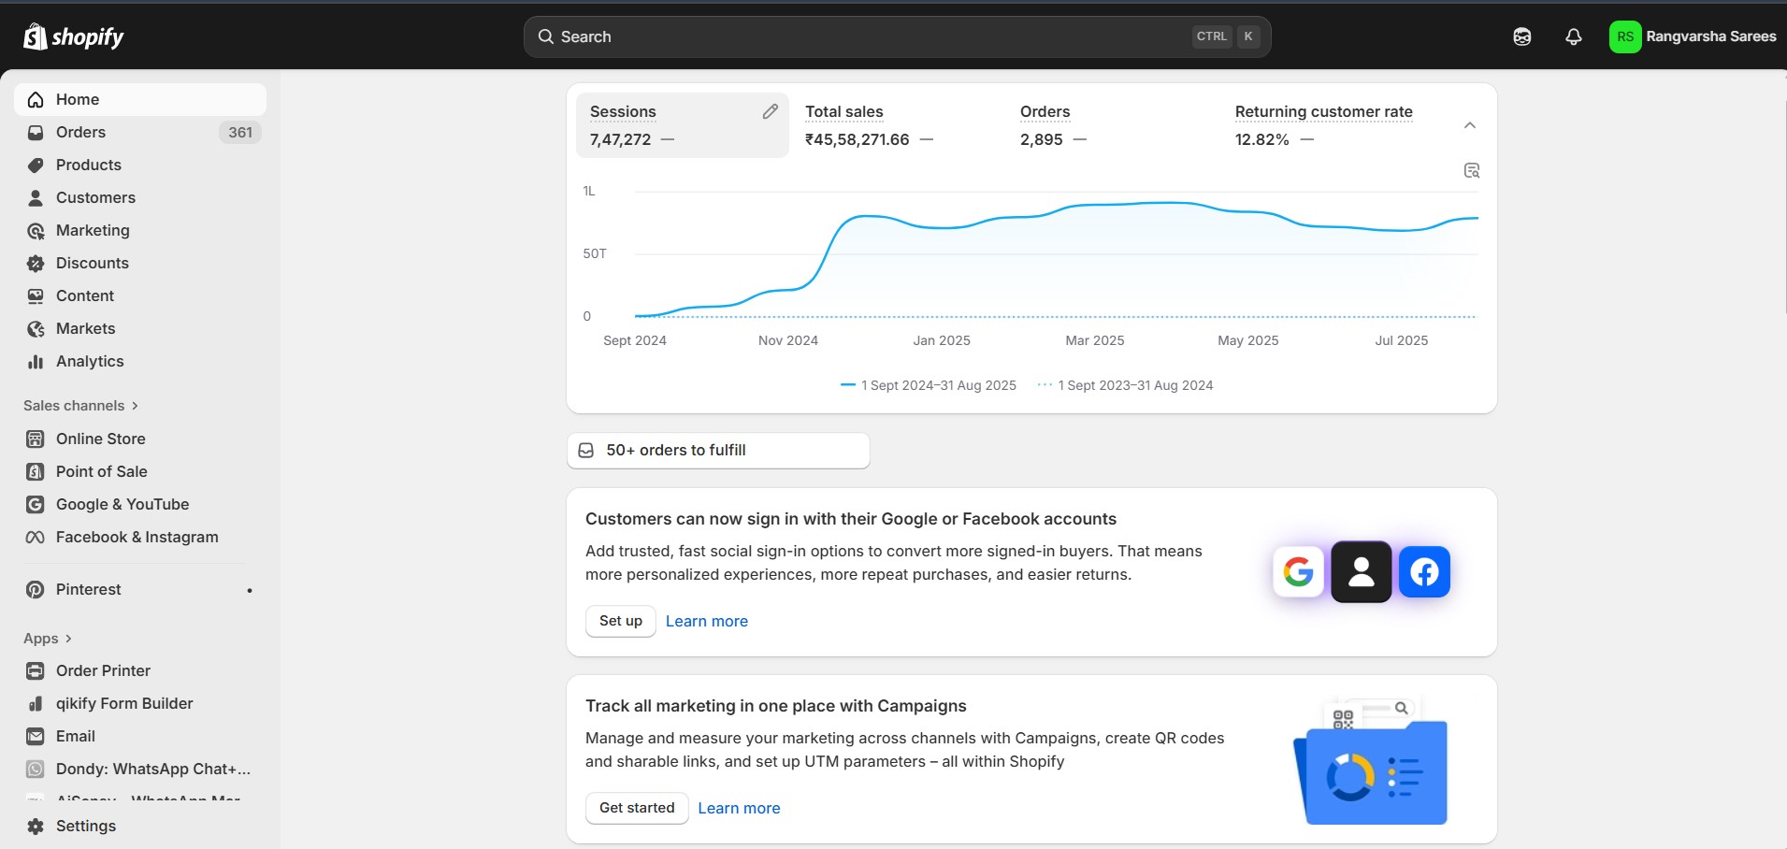Open the Analytics section
The height and width of the screenshot is (849, 1787).
[x=90, y=361]
